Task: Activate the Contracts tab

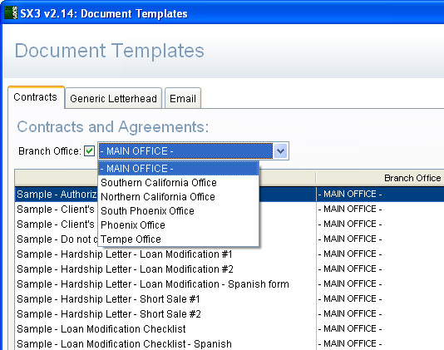Action: pyautogui.click(x=36, y=97)
